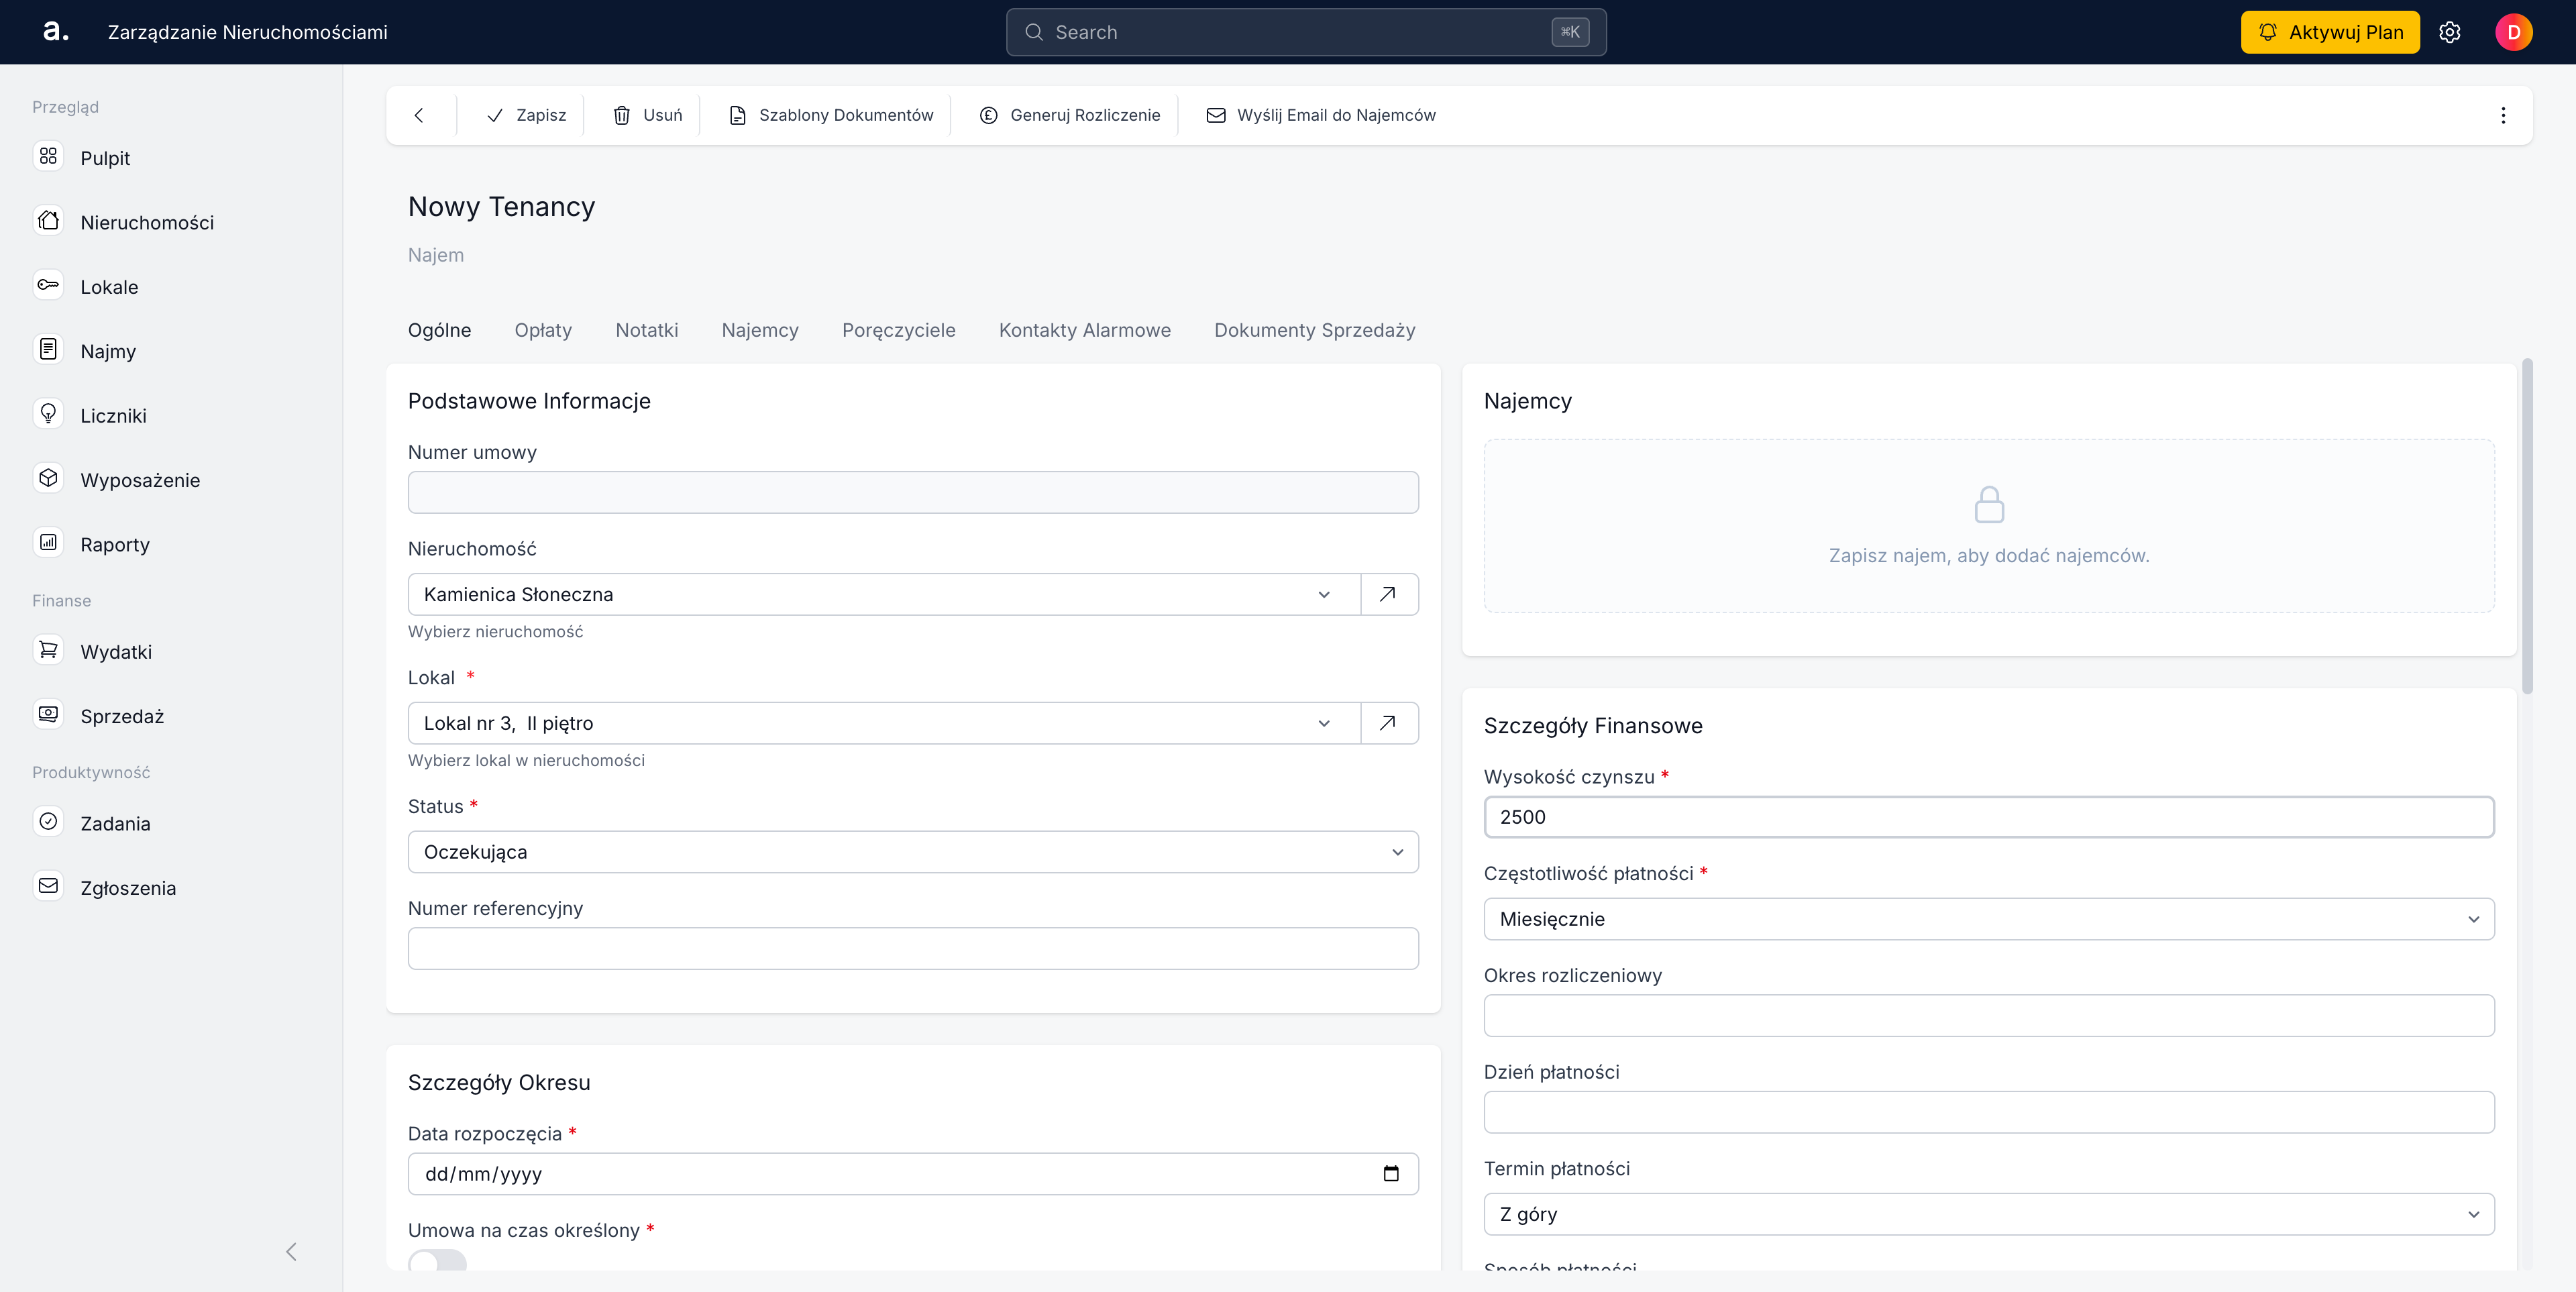This screenshot has width=2576, height=1292.
Task: Click the Data rozpoczęcia date field
Action: click(913, 1174)
